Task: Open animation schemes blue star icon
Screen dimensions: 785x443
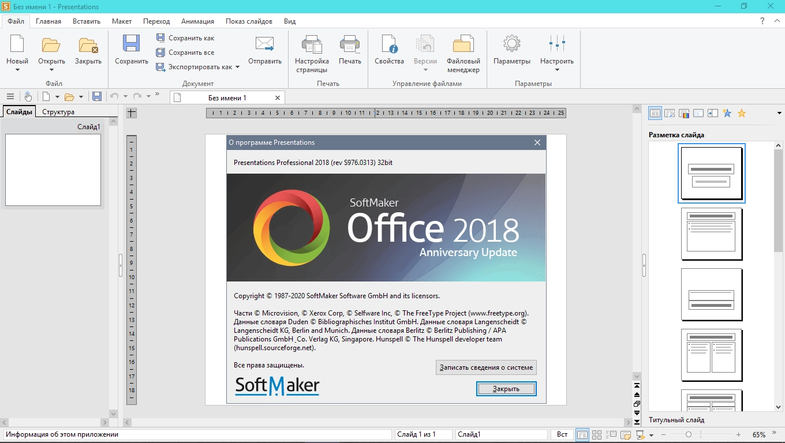Action: [x=727, y=113]
